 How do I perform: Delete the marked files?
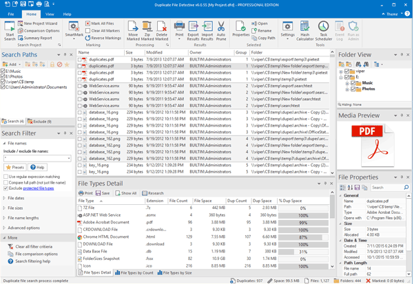pos(162,31)
